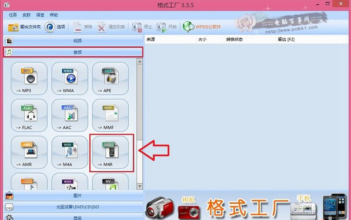Screen dimensions: 351x220
Task: Select the -> APE conversion icon
Action: [x=111, y=78]
